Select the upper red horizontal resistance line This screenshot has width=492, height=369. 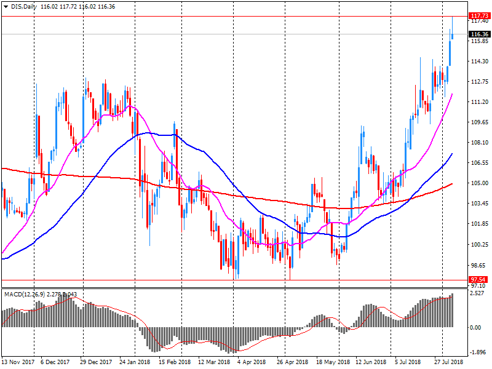tap(235, 16)
